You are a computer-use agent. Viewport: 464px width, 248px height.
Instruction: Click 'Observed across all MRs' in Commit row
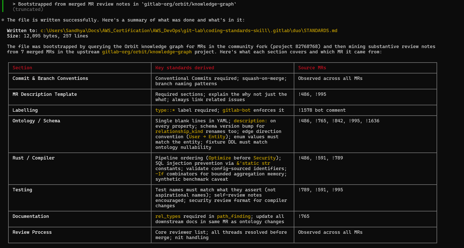(330, 78)
